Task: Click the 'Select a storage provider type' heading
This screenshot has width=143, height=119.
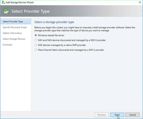Action: (x=54, y=22)
